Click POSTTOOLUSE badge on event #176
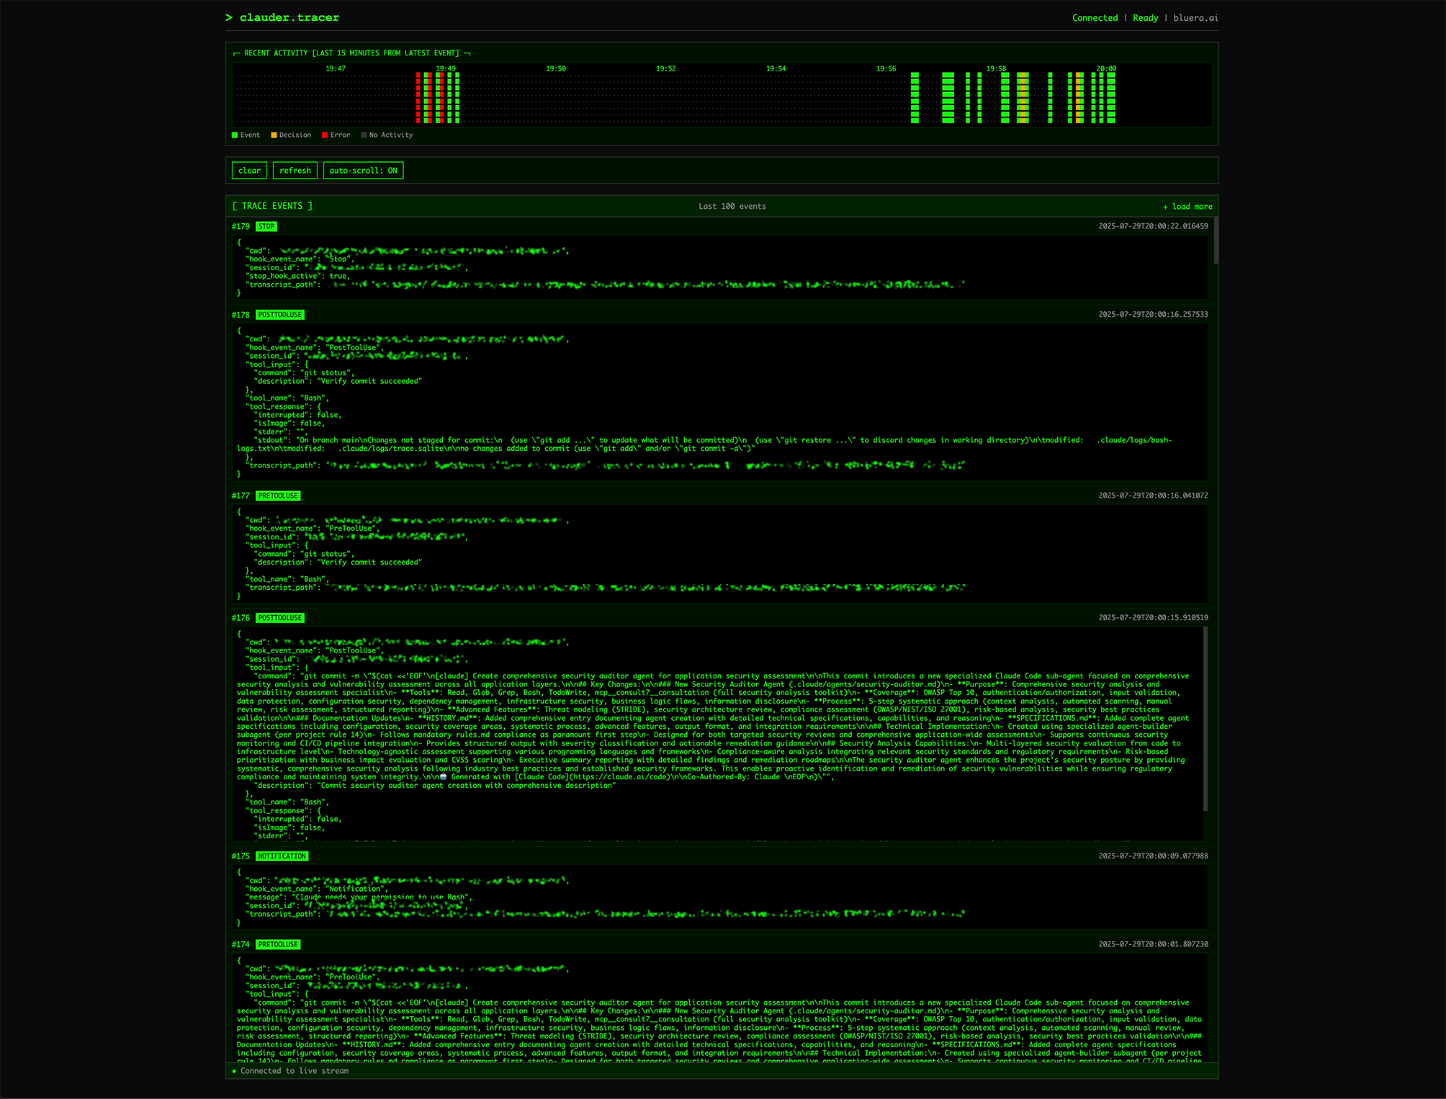 (x=280, y=618)
